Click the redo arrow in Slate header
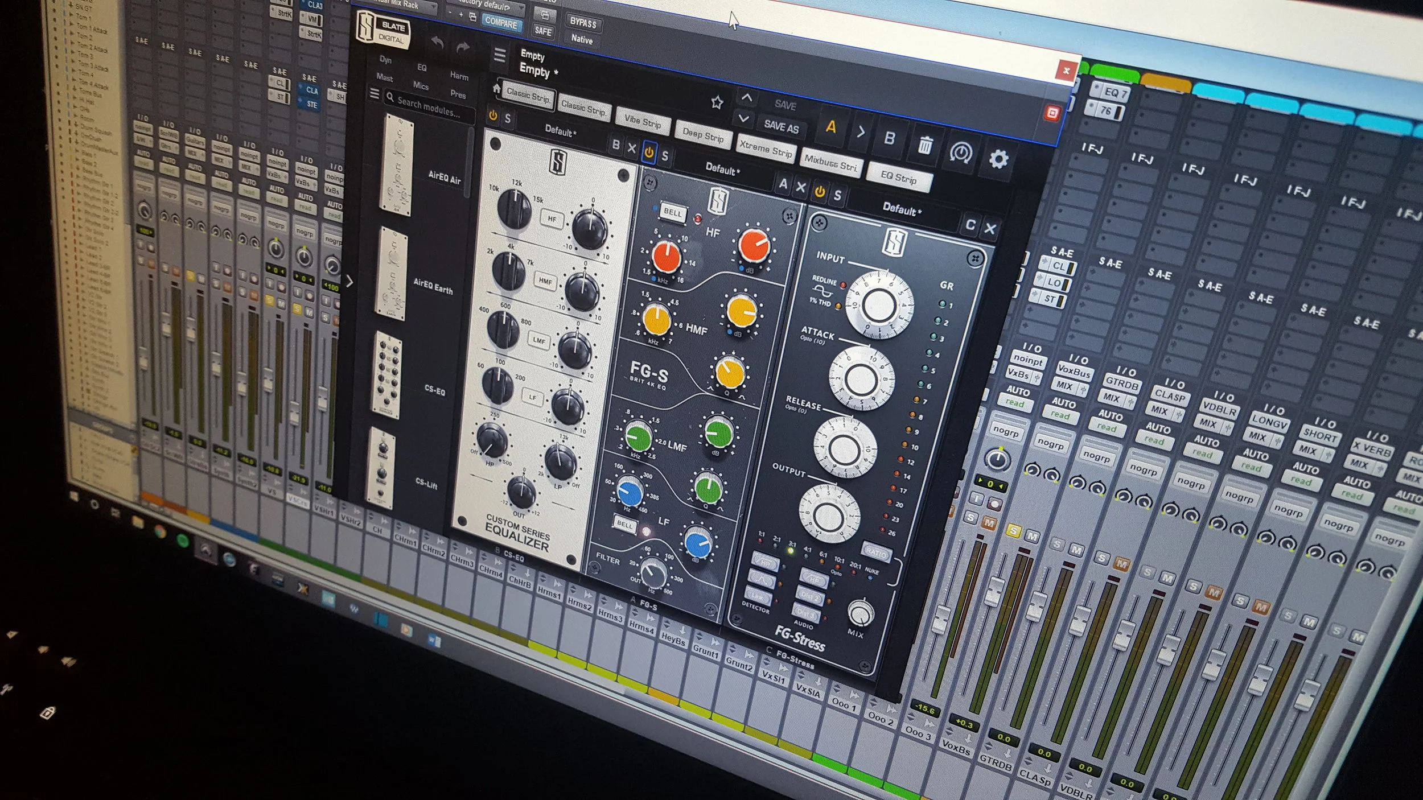The image size is (1423, 800). (x=463, y=48)
